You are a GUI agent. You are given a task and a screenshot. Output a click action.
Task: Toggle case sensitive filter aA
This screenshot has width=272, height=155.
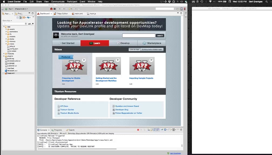pyautogui.click(x=29, y=24)
